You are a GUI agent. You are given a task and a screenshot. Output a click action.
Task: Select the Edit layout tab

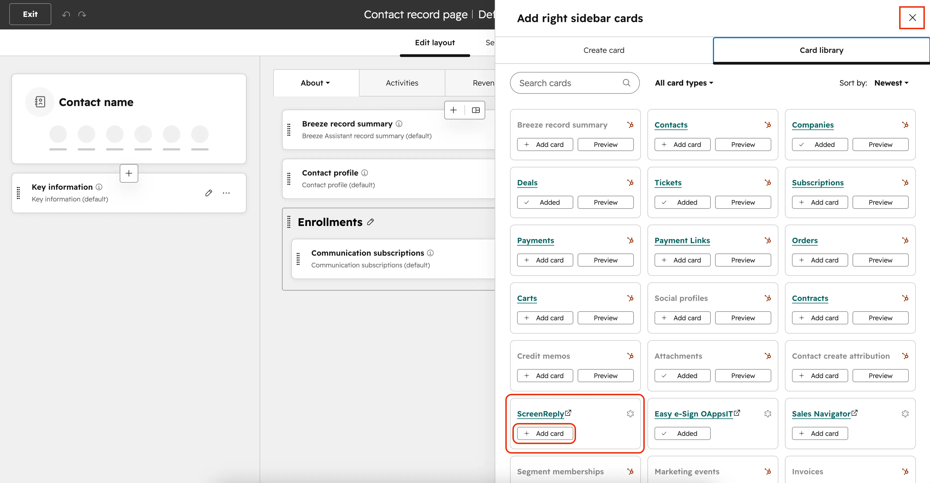(435, 43)
